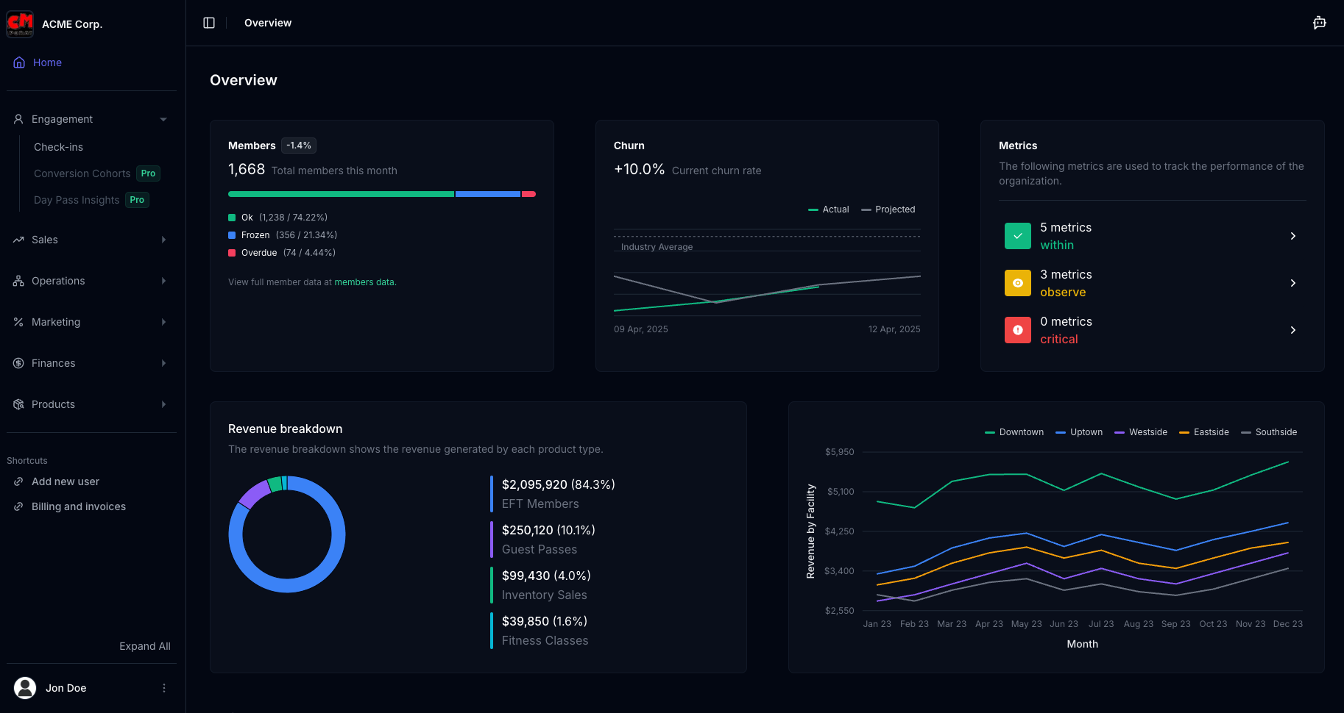
Task: Click the Finances dollar icon
Action: click(x=17, y=363)
